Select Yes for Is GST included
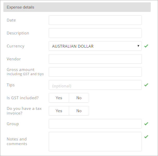This screenshot has height=156, width=158. [x=59, y=98]
